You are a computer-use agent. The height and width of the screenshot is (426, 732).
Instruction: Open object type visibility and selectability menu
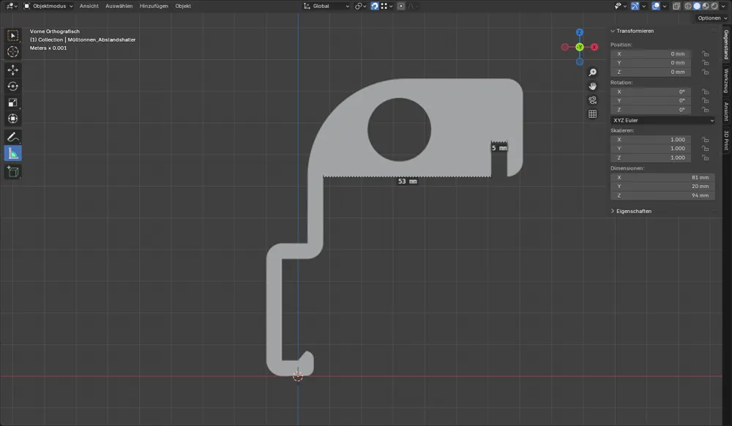[x=620, y=6]
